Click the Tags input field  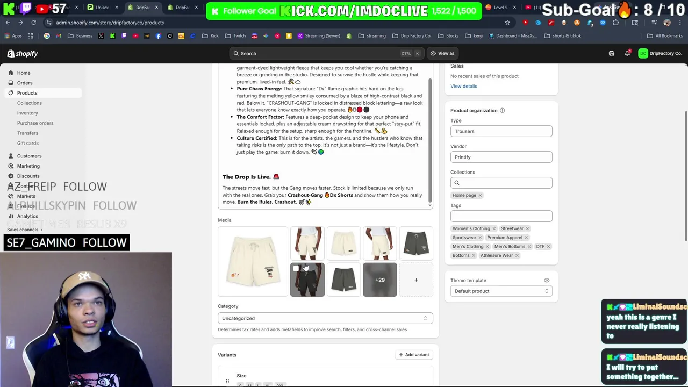(501, 216)
